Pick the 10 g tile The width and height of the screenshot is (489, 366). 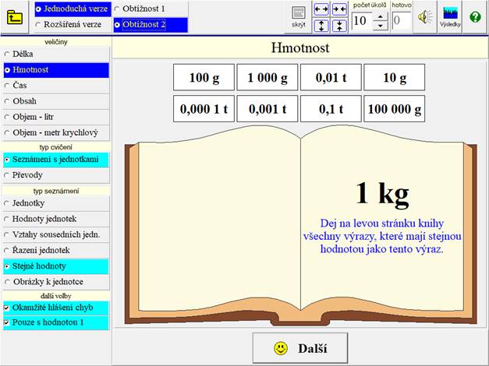(x=394, y=77)
